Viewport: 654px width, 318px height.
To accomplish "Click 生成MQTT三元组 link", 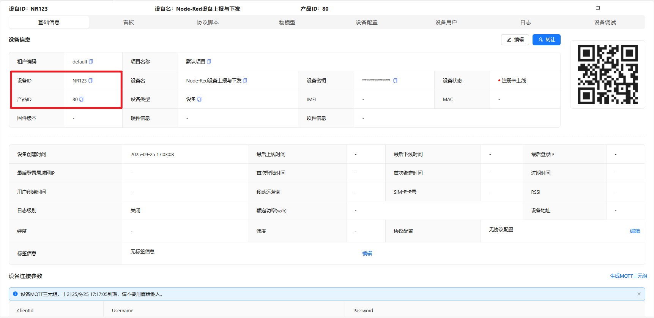I will (x=628, y=276).
